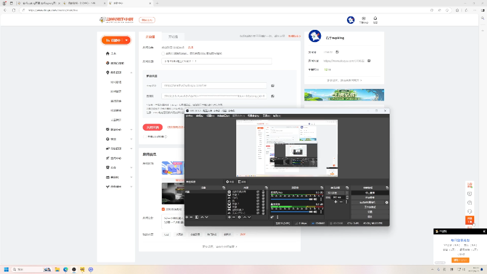Screen dimensions: 487x274
Task: Open File Explorer from the Windows taskbar
Action: coord(57,269)
